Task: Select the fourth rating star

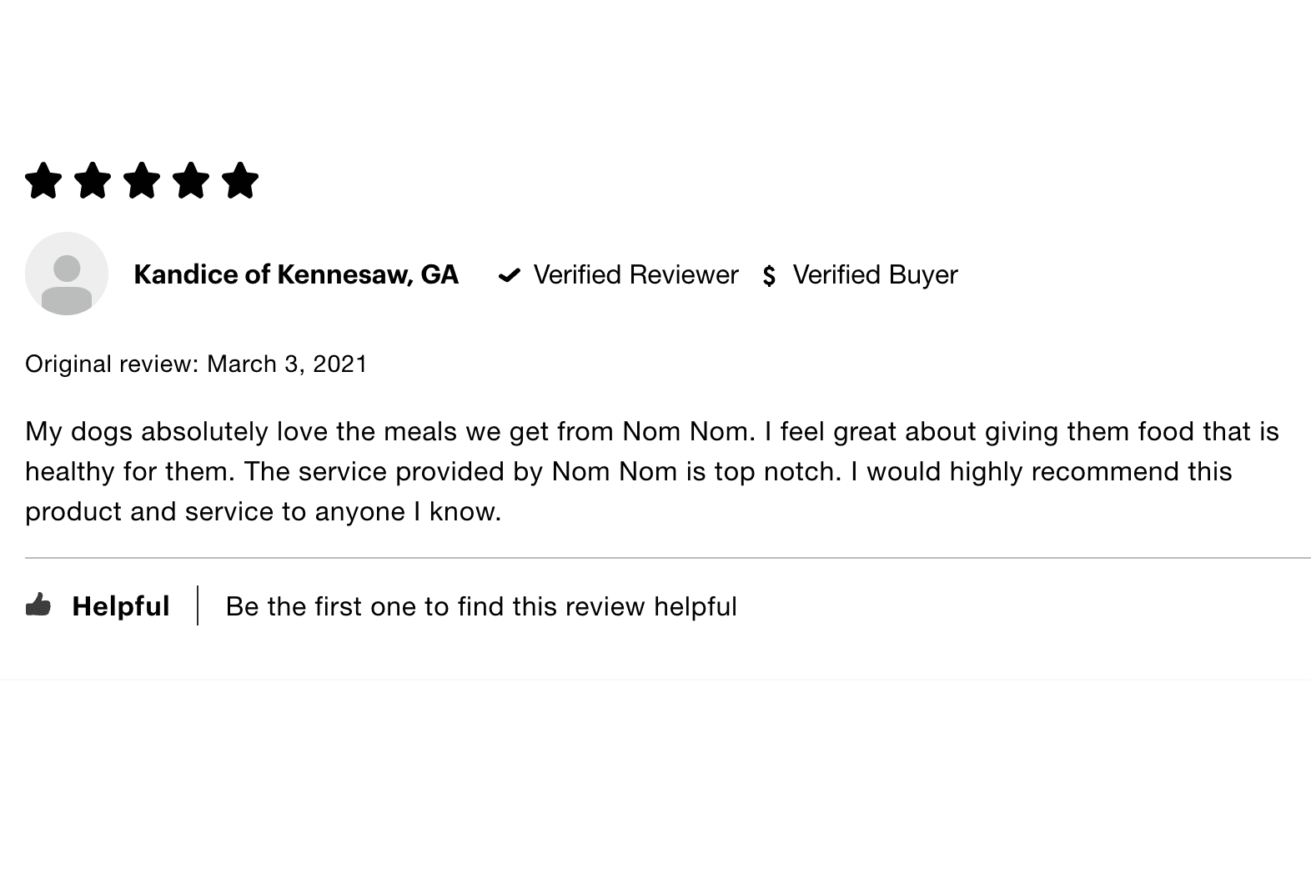Action: coord(191,180)
